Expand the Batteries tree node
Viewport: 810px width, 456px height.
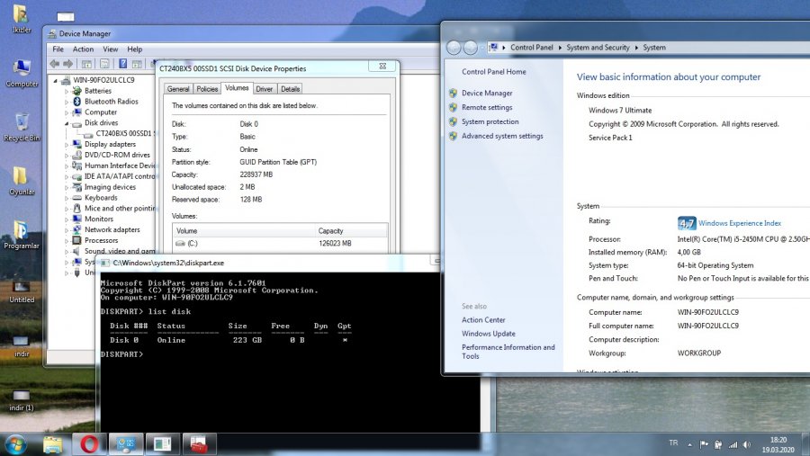(x=67, y=91)
